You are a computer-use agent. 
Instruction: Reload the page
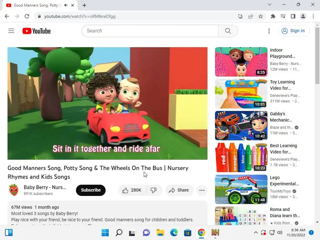click(27, 16)
